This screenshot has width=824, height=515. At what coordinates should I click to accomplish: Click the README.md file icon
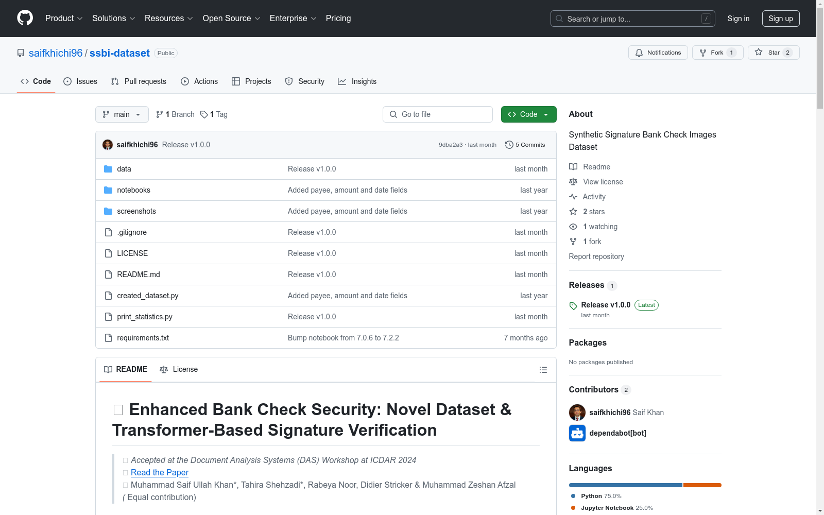(x=108, y=274)
